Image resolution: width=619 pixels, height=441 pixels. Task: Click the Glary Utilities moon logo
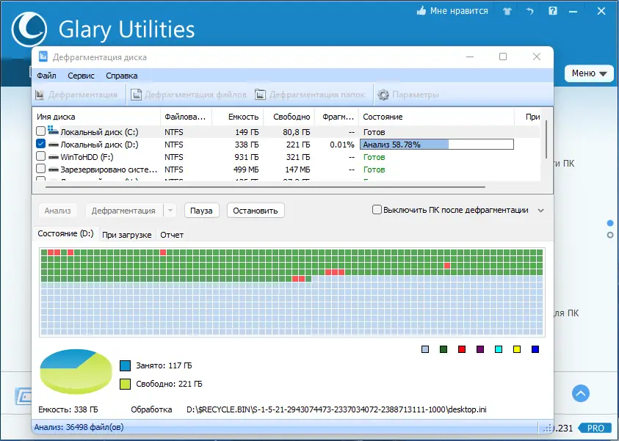[x=29, y=29]
